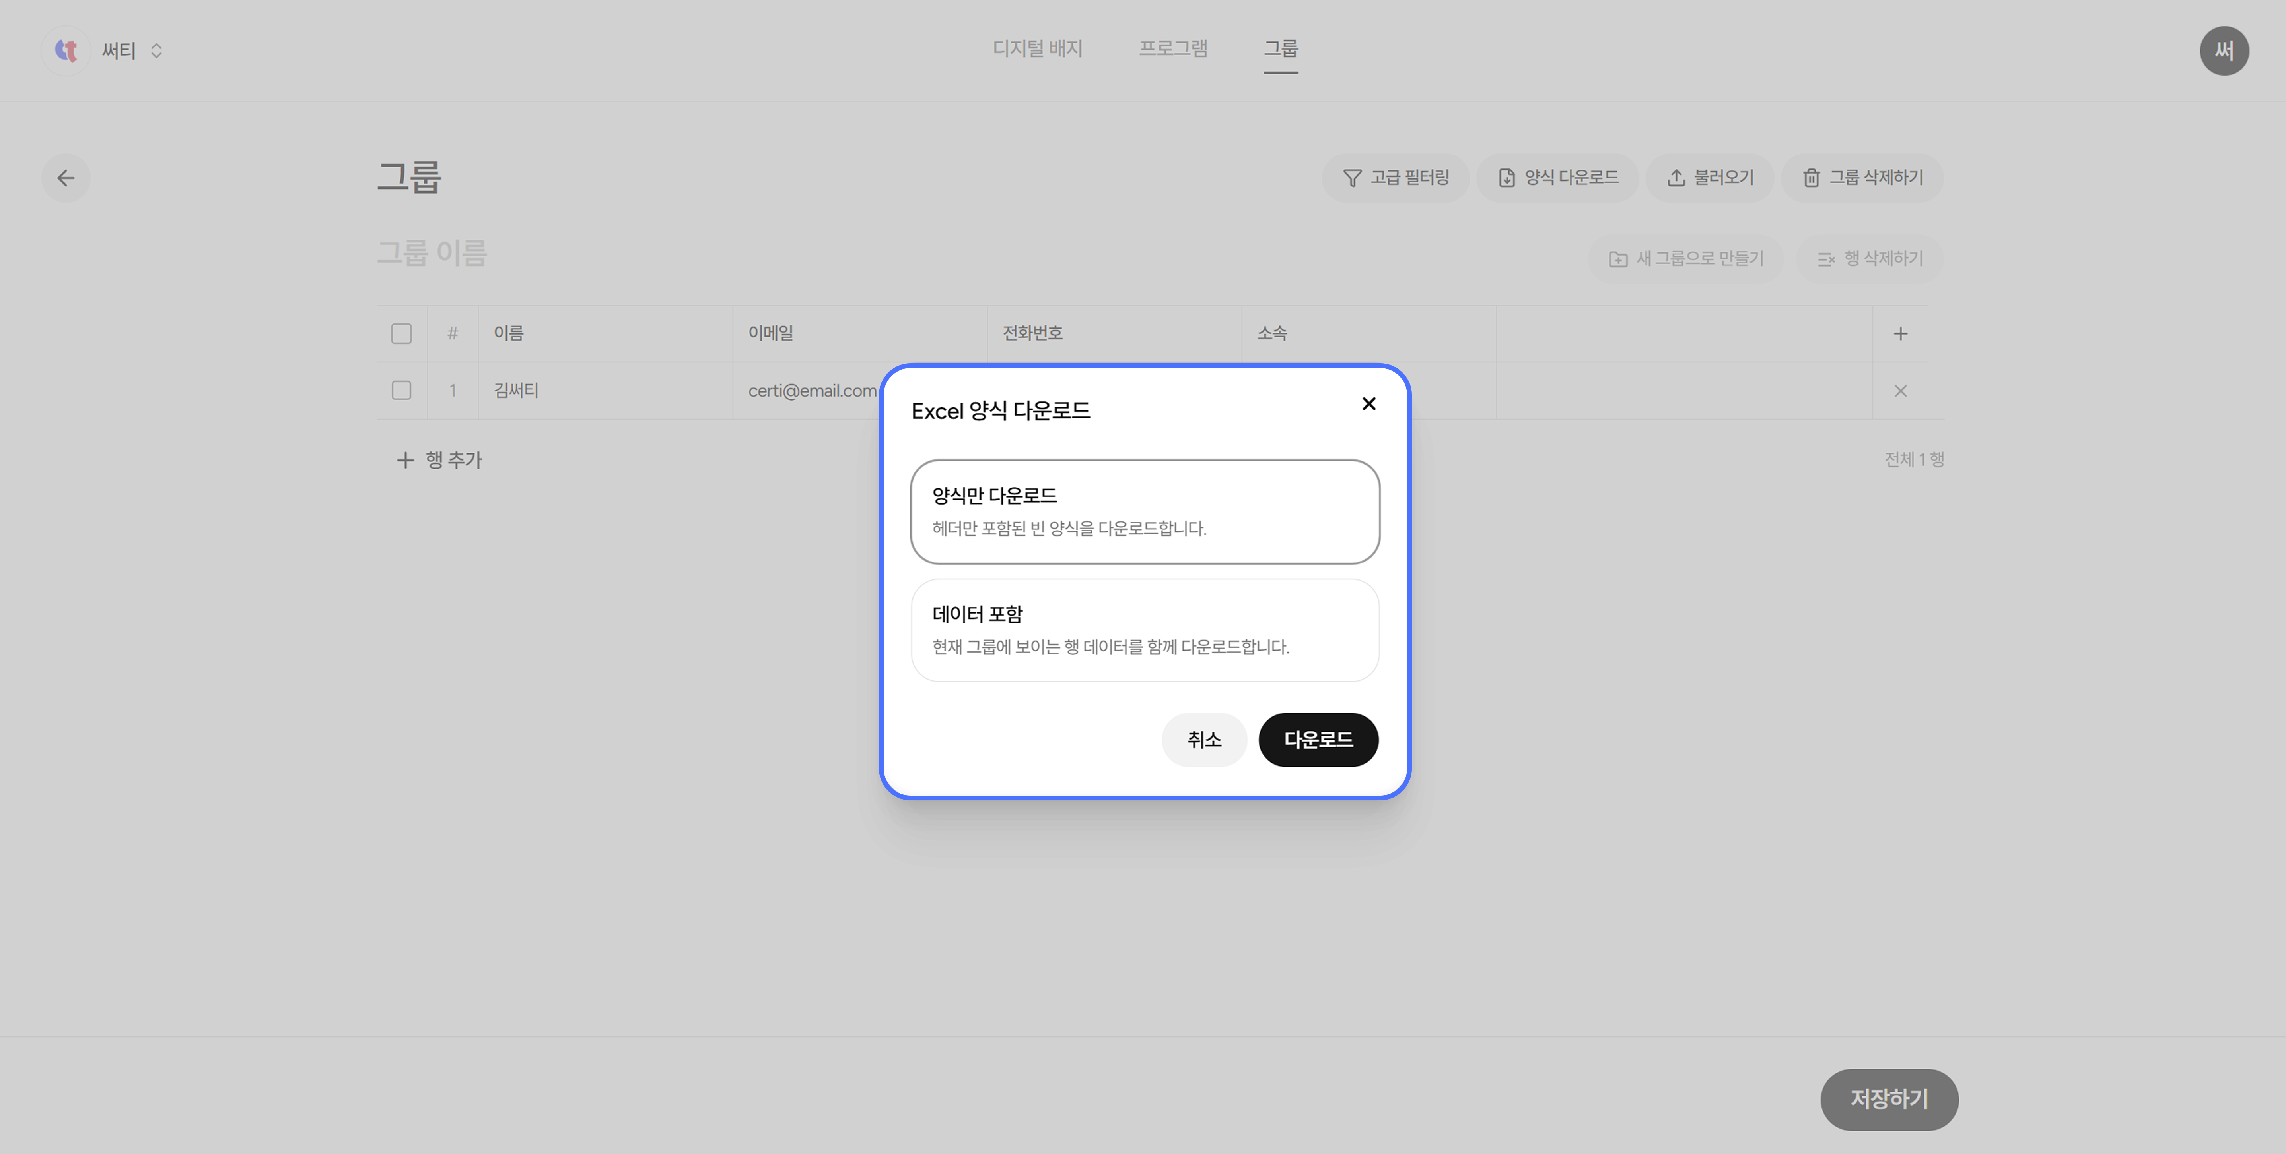This screenshot has height=1154, width=2286.
Task: Select the 양식만 다운로드 option
Action: [x=1145, y=511]
